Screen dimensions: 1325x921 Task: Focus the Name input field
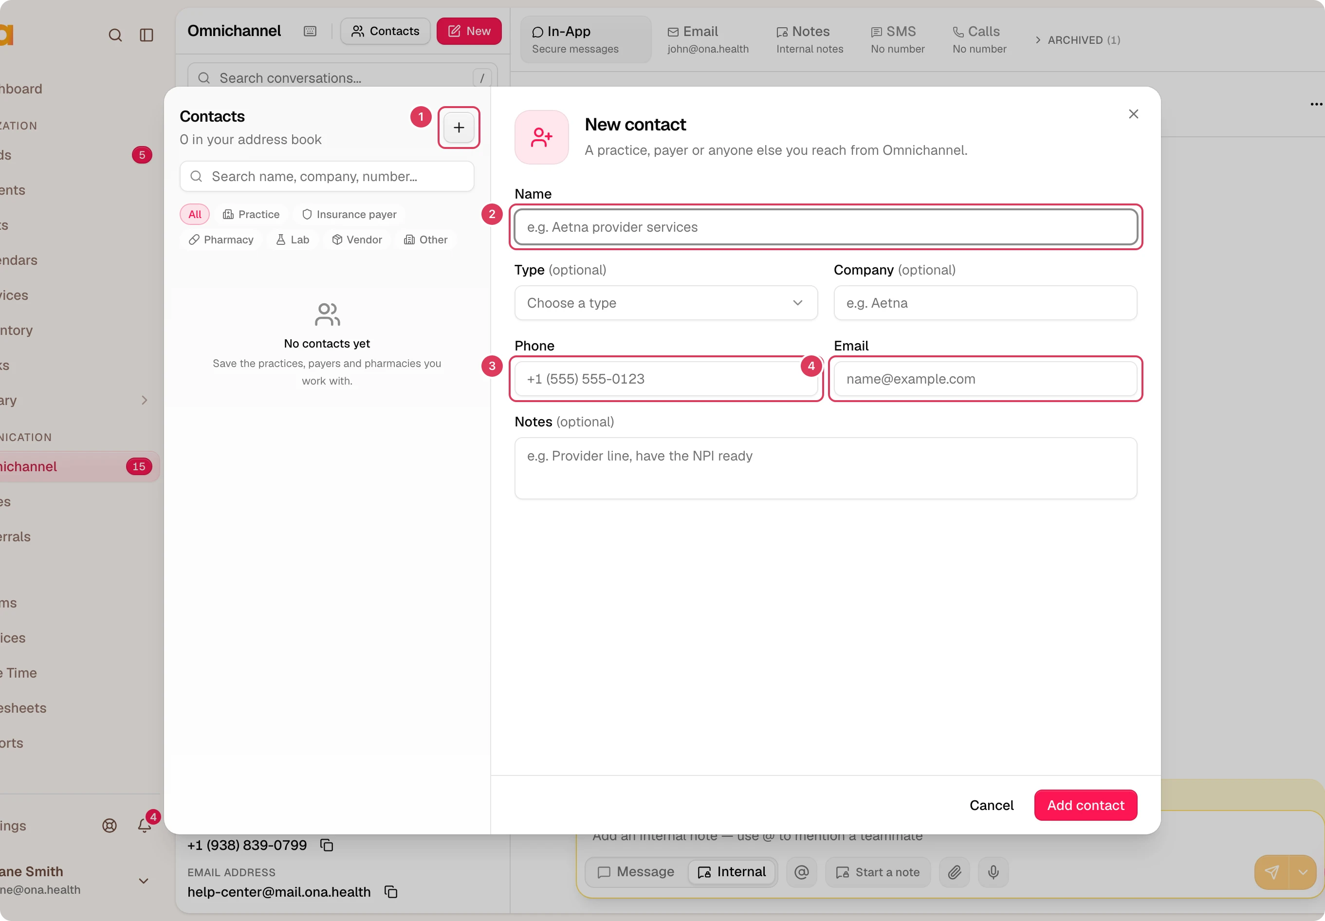tap(826, 227)
